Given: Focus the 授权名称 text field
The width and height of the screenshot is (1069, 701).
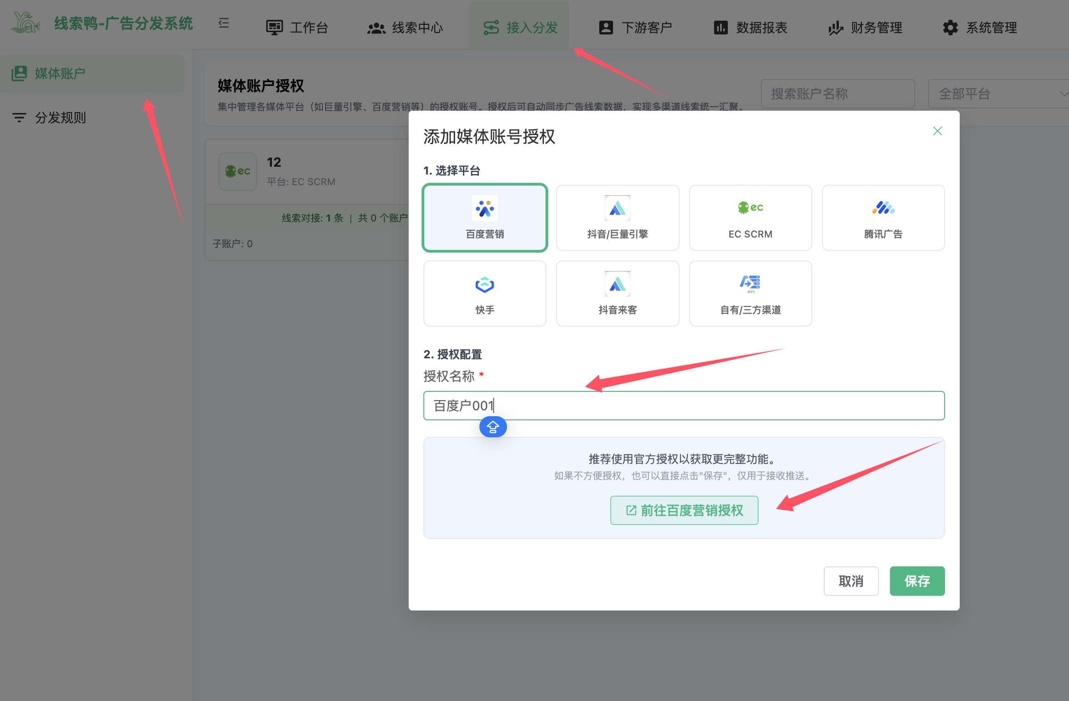Looking at the screenshot, I should click(683, 406).
